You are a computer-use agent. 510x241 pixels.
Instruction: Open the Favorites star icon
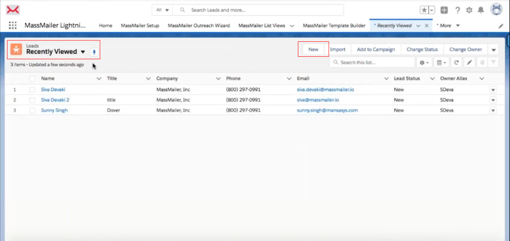click(424, 10)
